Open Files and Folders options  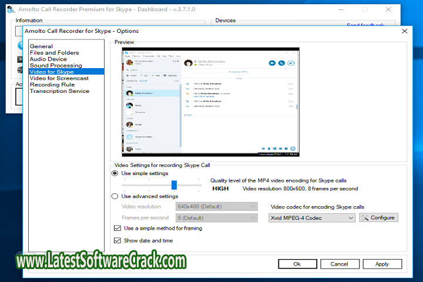tap(54, 53)
